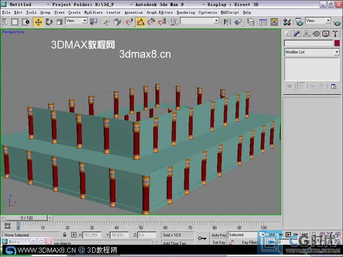
Task: Open the Graph Editors menu
Action: click(x=159, y=12)
